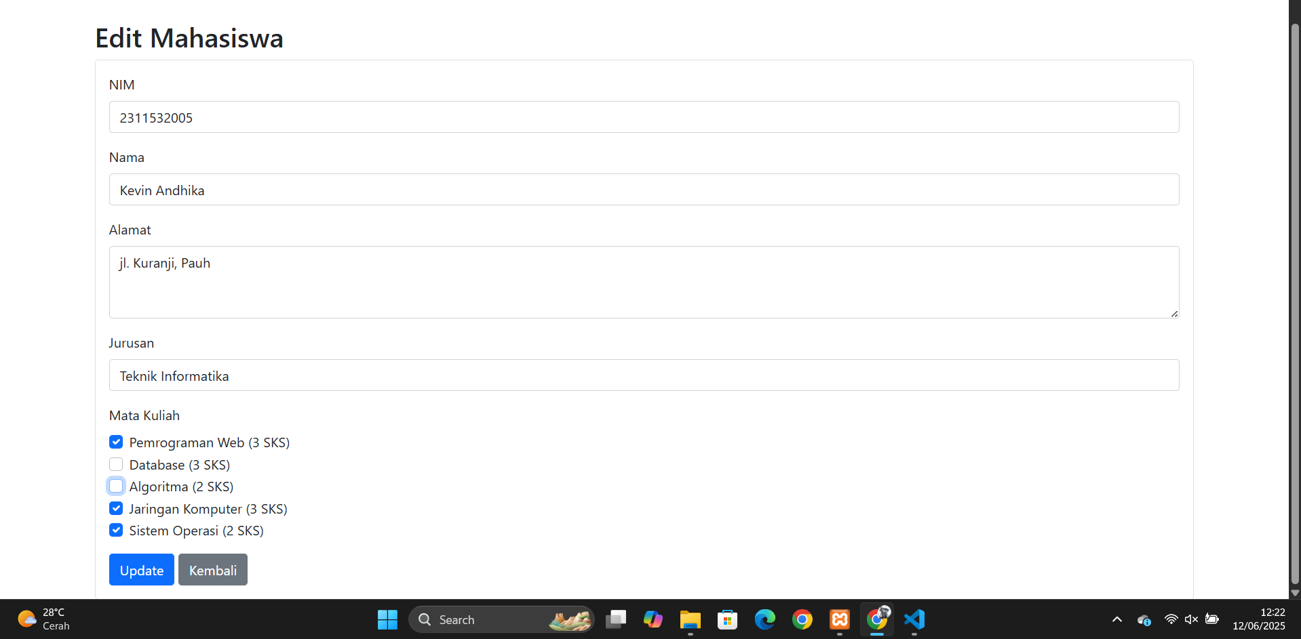1301x639 pixels.
Task: Switch to Visual Studio Code
Action: pos(914,619)
